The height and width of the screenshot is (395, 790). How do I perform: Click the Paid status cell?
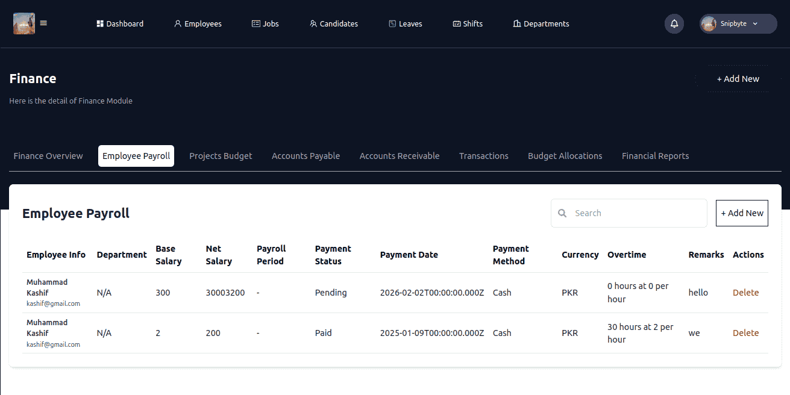324,333
